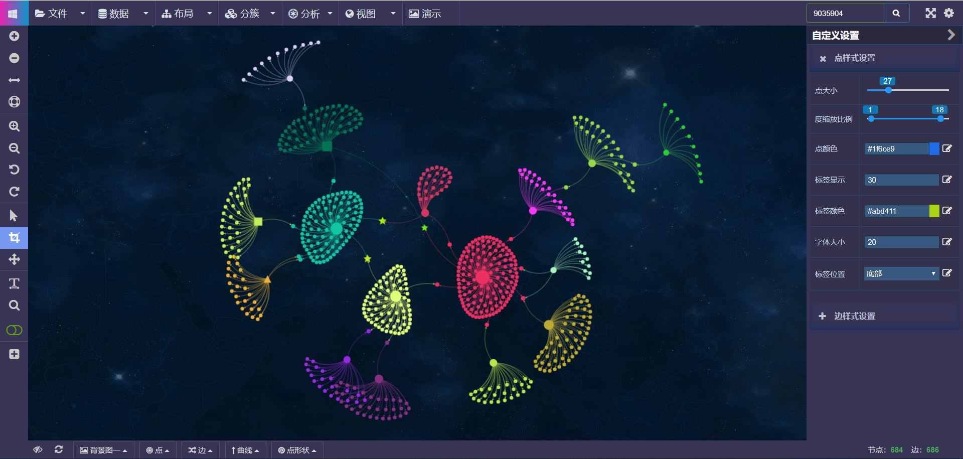Open the 背景图一 background dropdown

(104, 450)
